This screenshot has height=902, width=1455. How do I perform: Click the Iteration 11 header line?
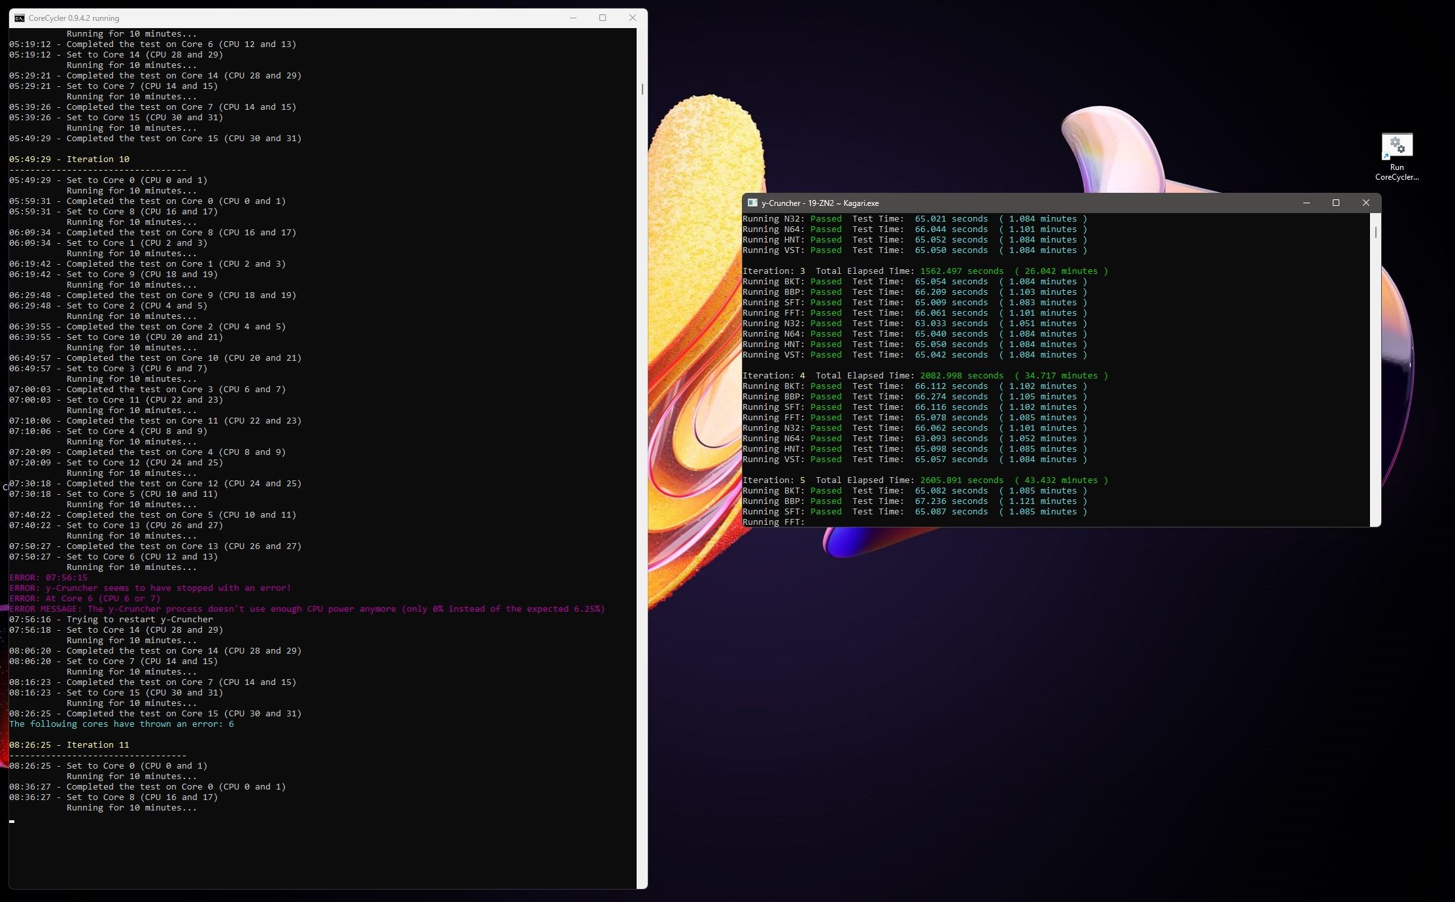point(69,745)
